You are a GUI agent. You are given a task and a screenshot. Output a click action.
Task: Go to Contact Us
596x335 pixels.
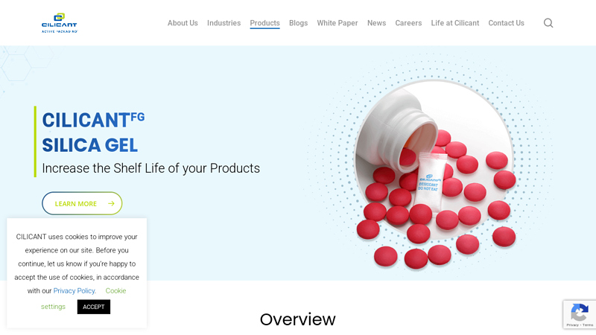click(507, 23)
